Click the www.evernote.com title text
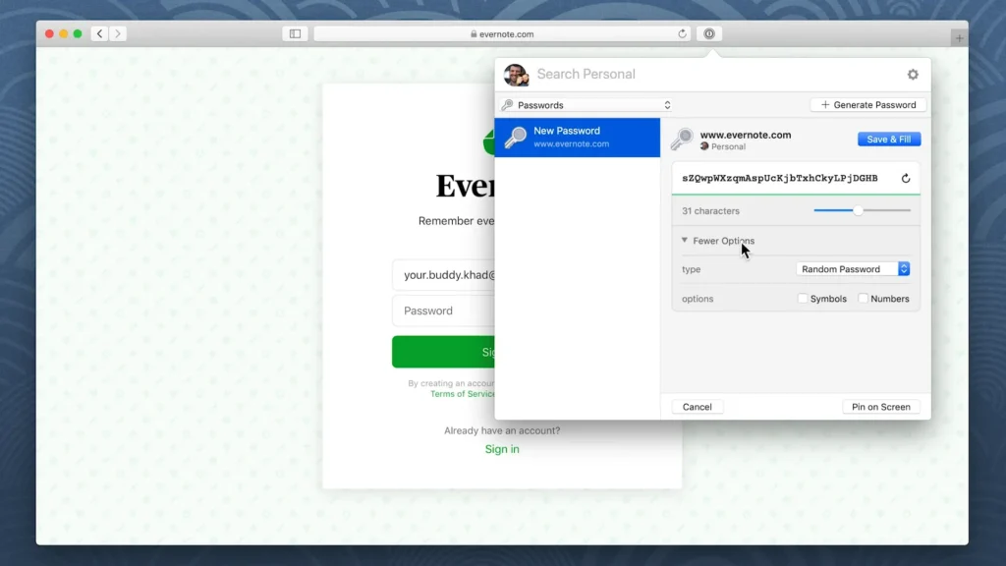The image size is (1006, 566). pyautogui.click(x=746, y=135)
